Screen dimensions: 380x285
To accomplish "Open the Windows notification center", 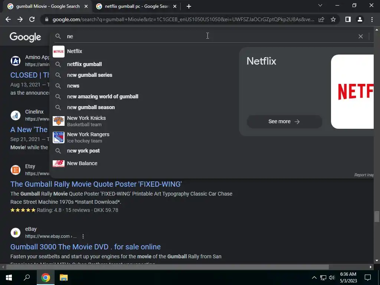I will (368, 278).
